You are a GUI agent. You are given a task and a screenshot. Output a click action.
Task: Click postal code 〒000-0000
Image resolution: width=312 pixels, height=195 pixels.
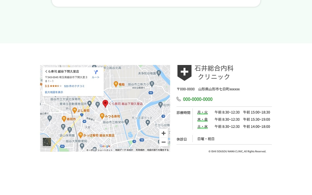pyautogui.click(x=186, y=89)
